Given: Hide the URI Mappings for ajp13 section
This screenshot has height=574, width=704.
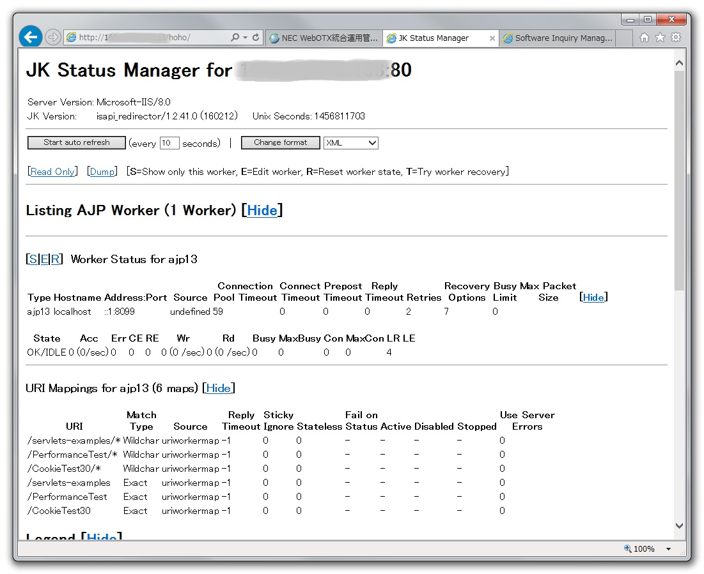Looking at the screenshot, I should tap(218, 388).
